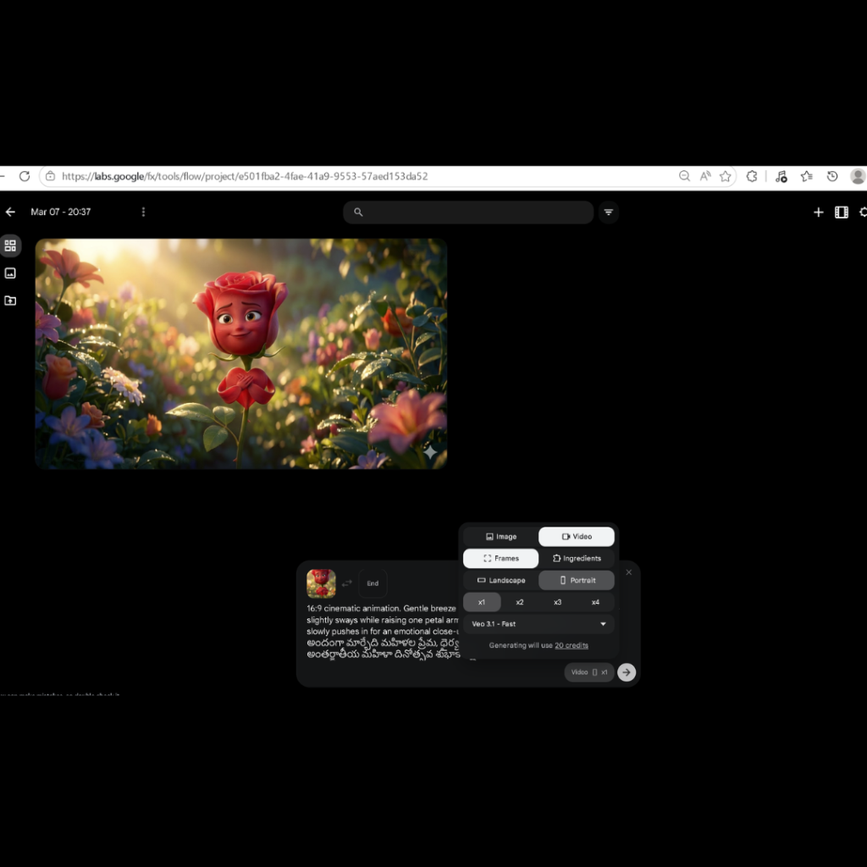Open the three-dot menu next to project title
Viewport: 867px width, 867px height.
click(143, 212)
